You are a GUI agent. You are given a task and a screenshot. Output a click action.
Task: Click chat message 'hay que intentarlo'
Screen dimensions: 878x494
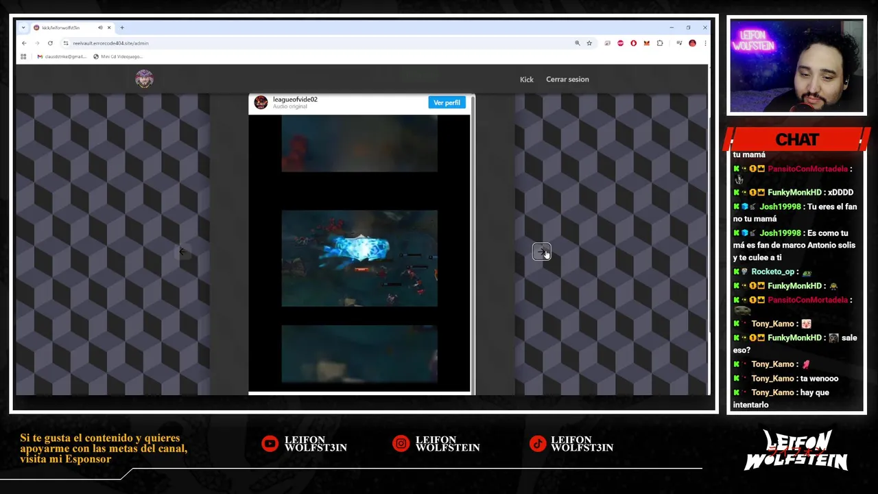point(781,399)
